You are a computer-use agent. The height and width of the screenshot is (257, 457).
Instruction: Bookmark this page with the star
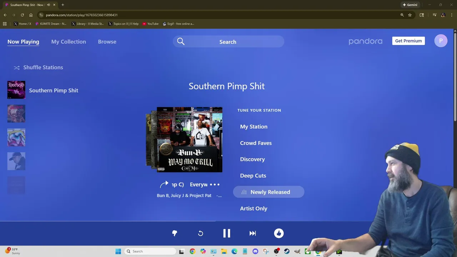410,15
